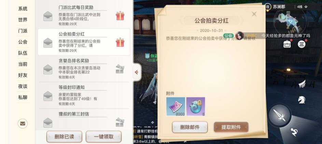Select the 8000 currency attachment item
Screen dimensions: 322x144
(176, 107)
